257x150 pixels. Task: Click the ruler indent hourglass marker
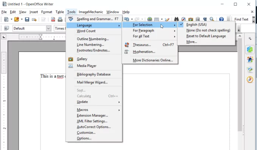[x=40, y=37]
